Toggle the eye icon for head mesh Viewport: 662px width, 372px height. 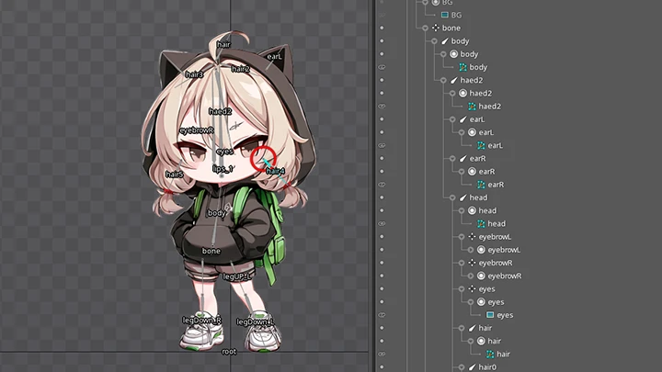[382, 223]
